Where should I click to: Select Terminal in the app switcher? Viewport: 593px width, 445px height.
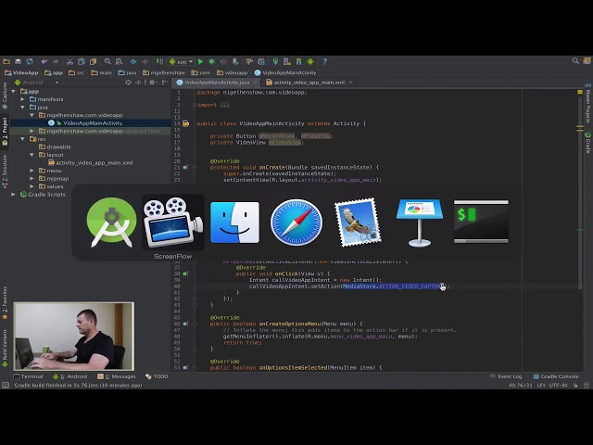[481, 222]
